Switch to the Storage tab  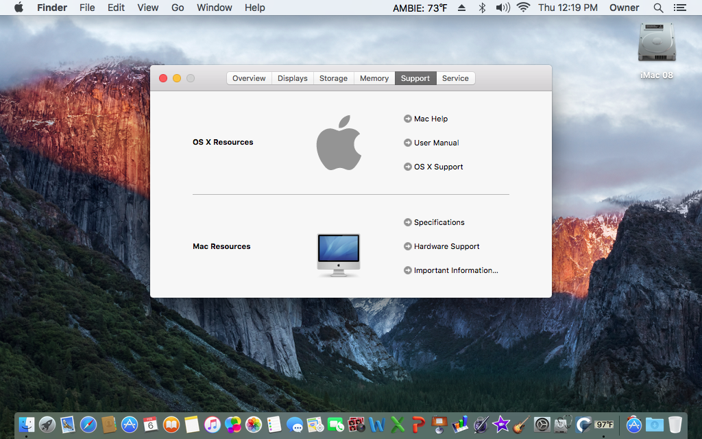pos(334,78)
